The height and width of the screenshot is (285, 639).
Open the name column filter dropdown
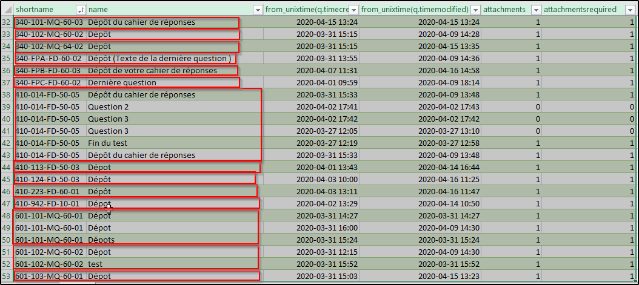coord(257,10)
